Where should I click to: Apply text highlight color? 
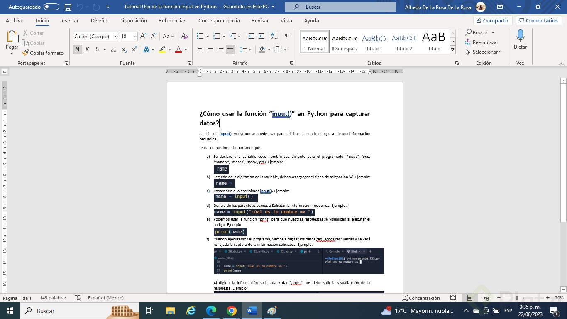(162, 49)
